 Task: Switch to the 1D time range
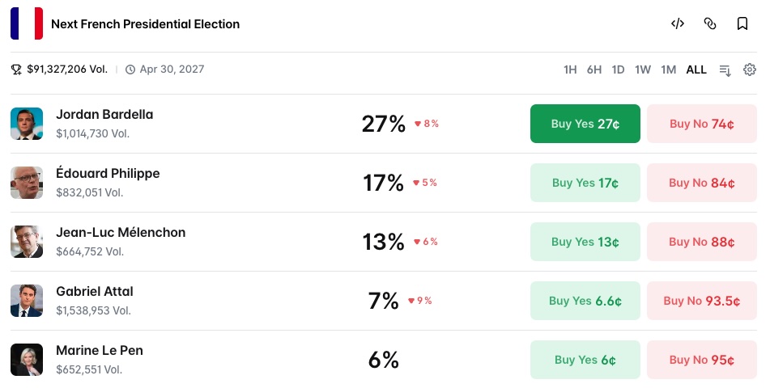pyautogui.click(x=618, y=70)
